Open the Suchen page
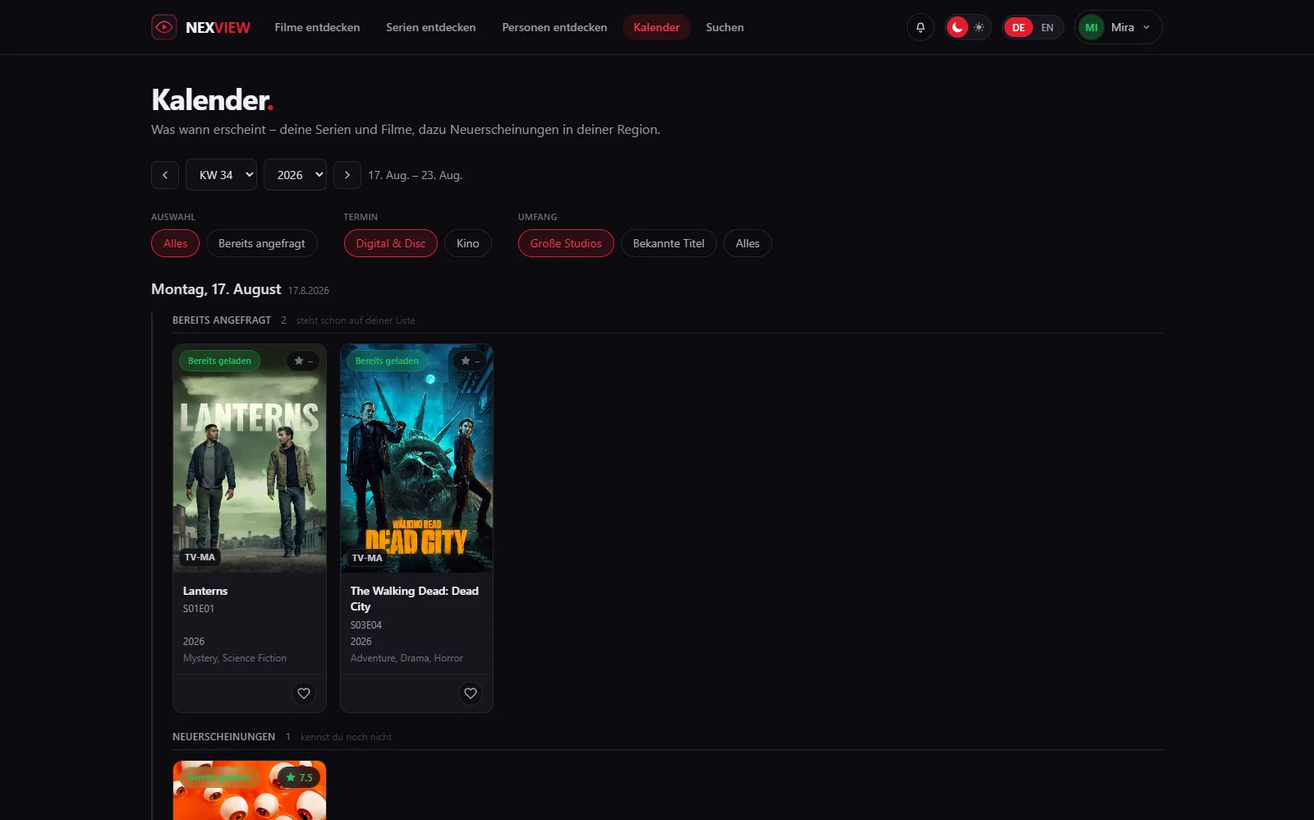The width and height of the screenshot is (1314, 820). tap(725, 27)
